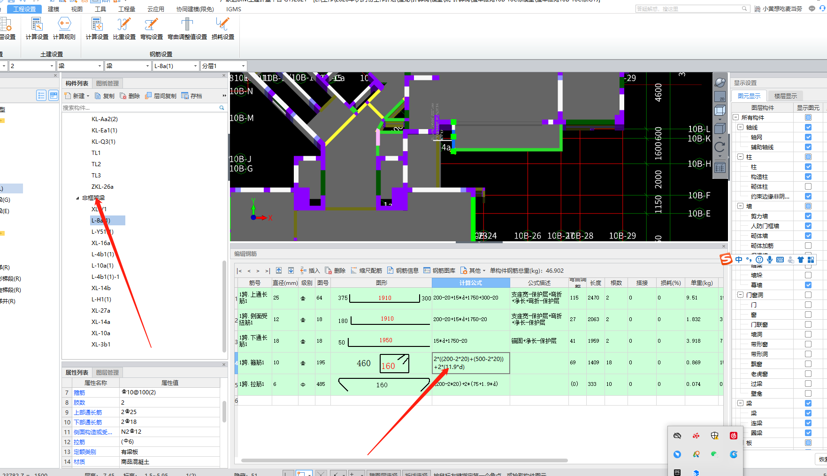Viewport: 827px width, 476px height.
Task: Click 箍筋 property link
Action: 79,392
